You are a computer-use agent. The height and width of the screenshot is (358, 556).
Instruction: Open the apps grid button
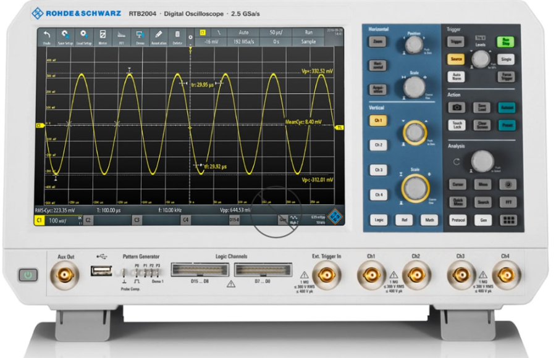point(508,220)
